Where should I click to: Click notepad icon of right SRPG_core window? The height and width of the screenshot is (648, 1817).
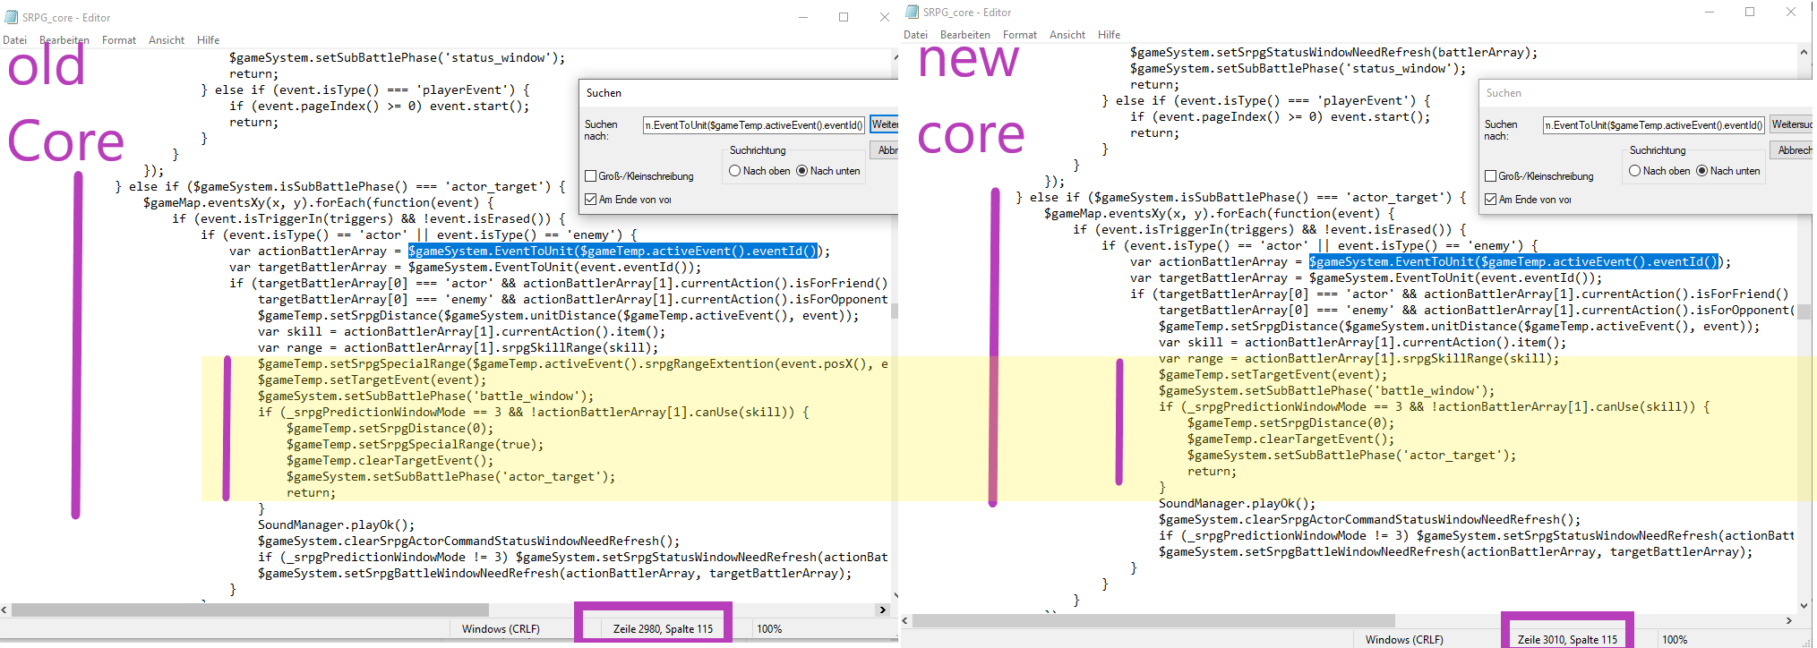pos(913,12)
